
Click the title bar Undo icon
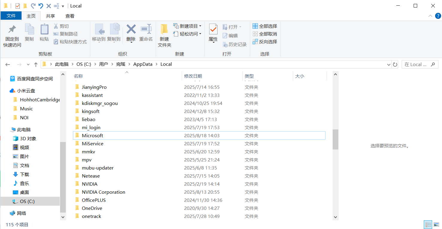pyautogui.click(x=41, y=6)
